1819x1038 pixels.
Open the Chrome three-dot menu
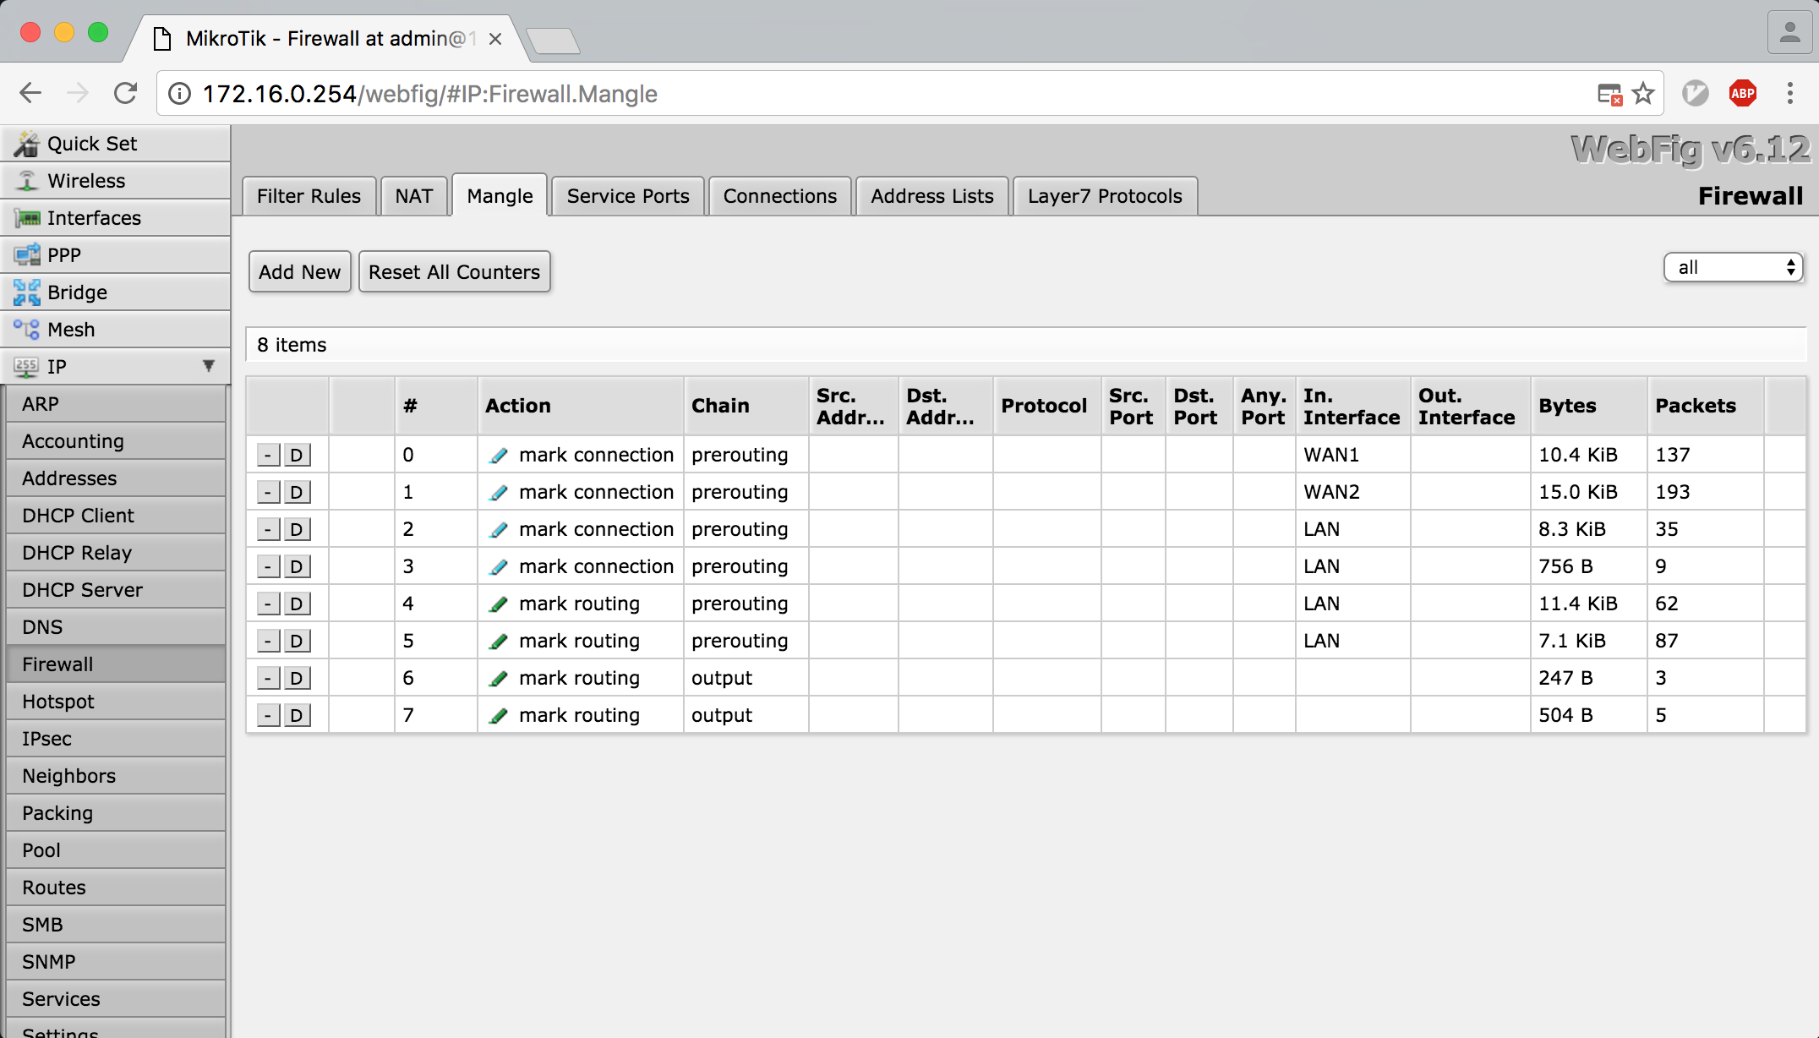point(1789,94)
